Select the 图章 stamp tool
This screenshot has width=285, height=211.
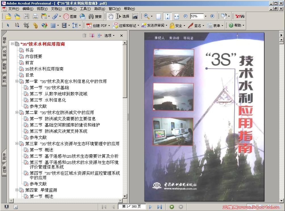coord(70,16)
